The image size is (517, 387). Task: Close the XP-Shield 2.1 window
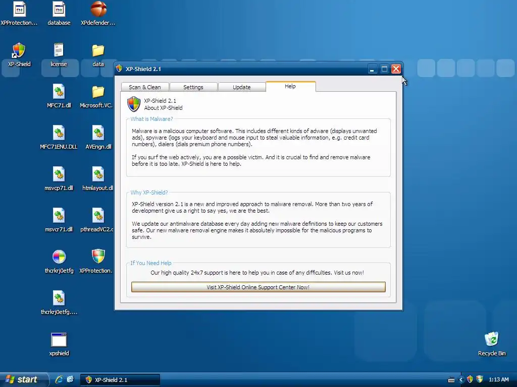[x=396, y=69]
